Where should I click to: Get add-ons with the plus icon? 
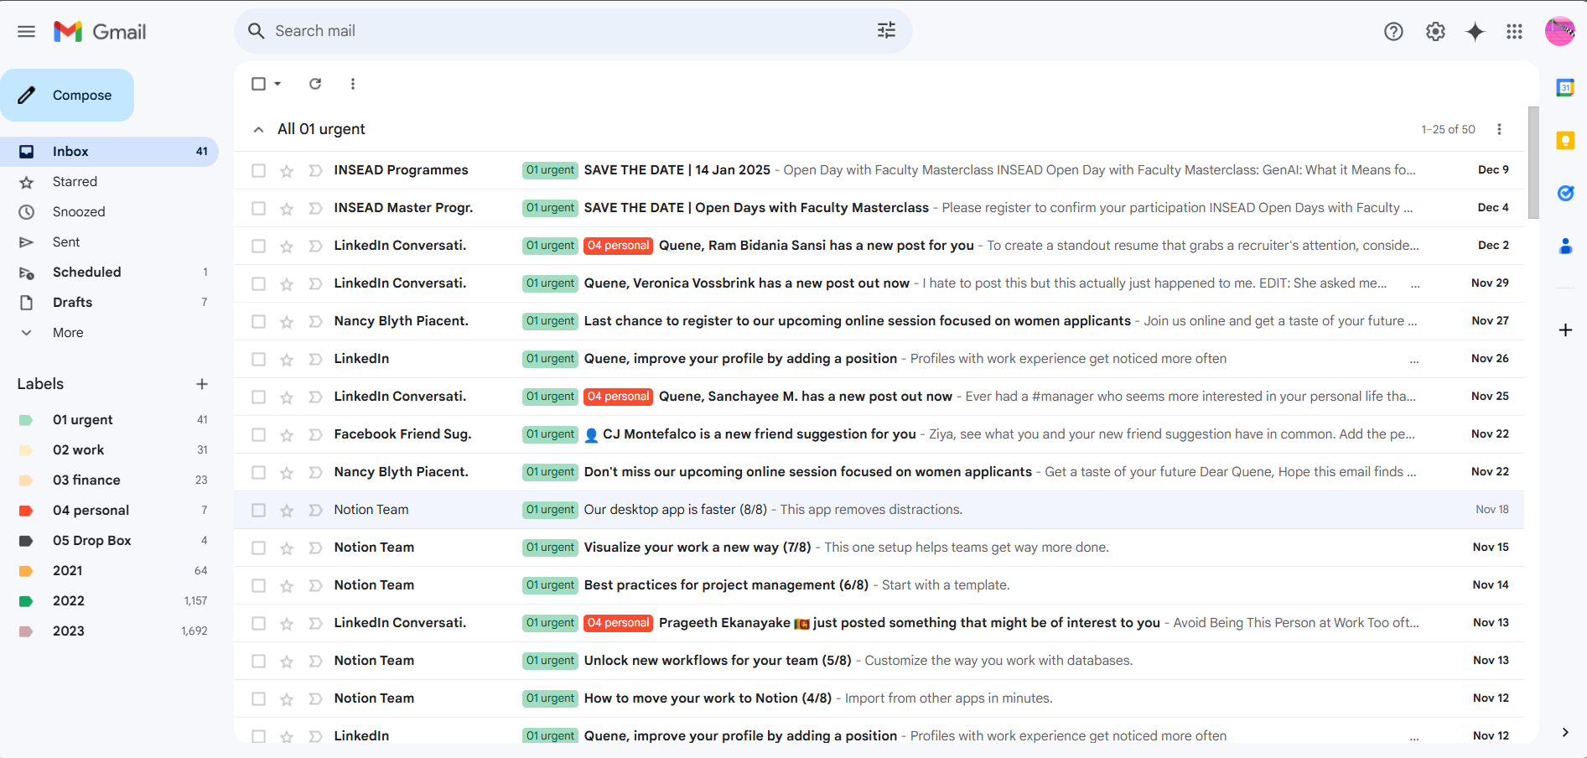1565,330
